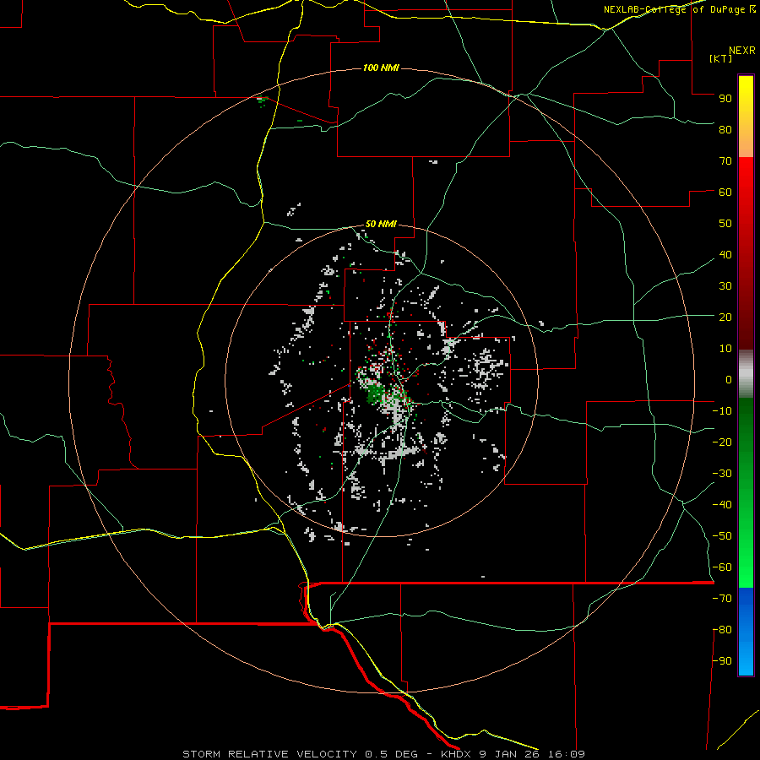Screen dimensions: 760x760
Task: Click the 50 value on the velocity scale
Action: (x=725, y=224)
